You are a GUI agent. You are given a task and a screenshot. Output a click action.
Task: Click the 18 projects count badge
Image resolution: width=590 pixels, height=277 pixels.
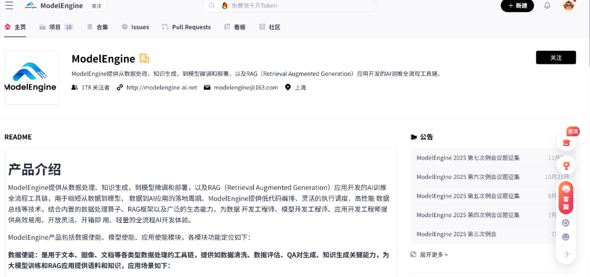(x=68, y=27)
